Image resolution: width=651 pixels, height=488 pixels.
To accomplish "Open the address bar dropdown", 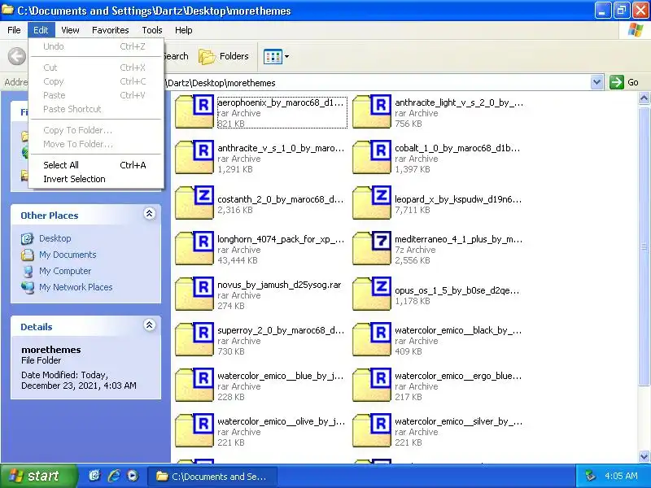I will coord(596,82).
